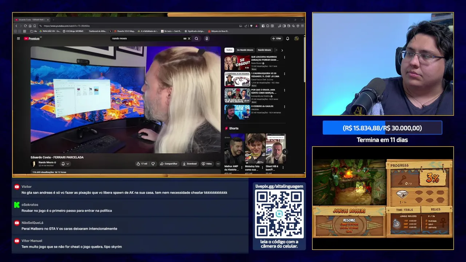
Task: Click the browser back arrow
Action: pos(16,26)
